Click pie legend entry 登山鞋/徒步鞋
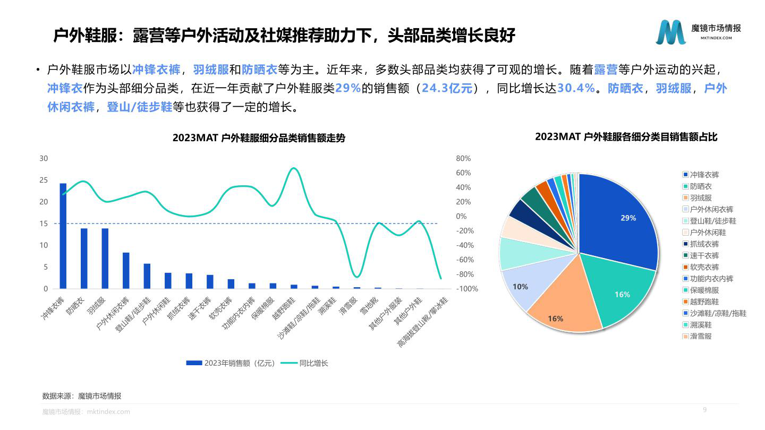This screenshot has width=765, height=430. 709,221
